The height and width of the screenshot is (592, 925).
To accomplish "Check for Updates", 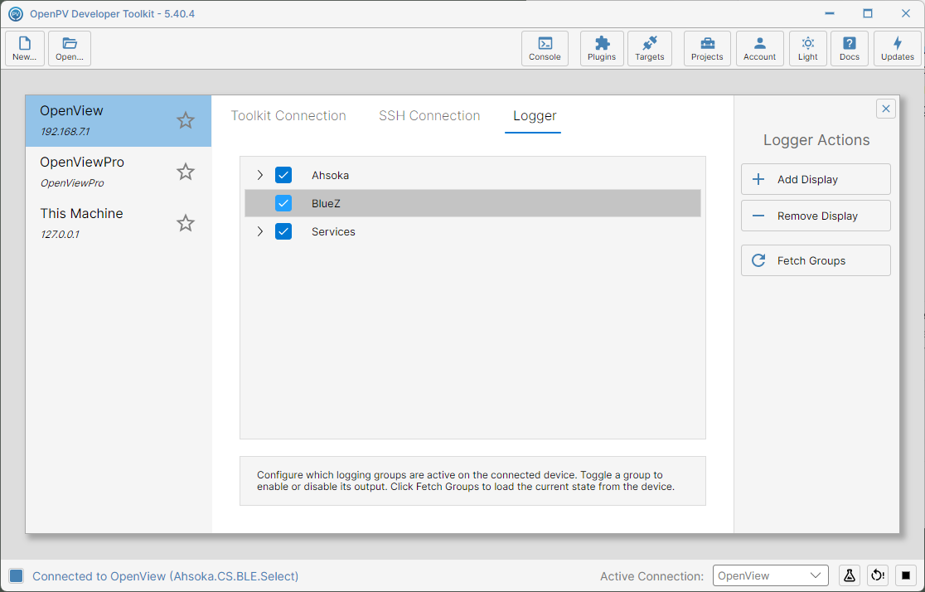I will 898,48.
